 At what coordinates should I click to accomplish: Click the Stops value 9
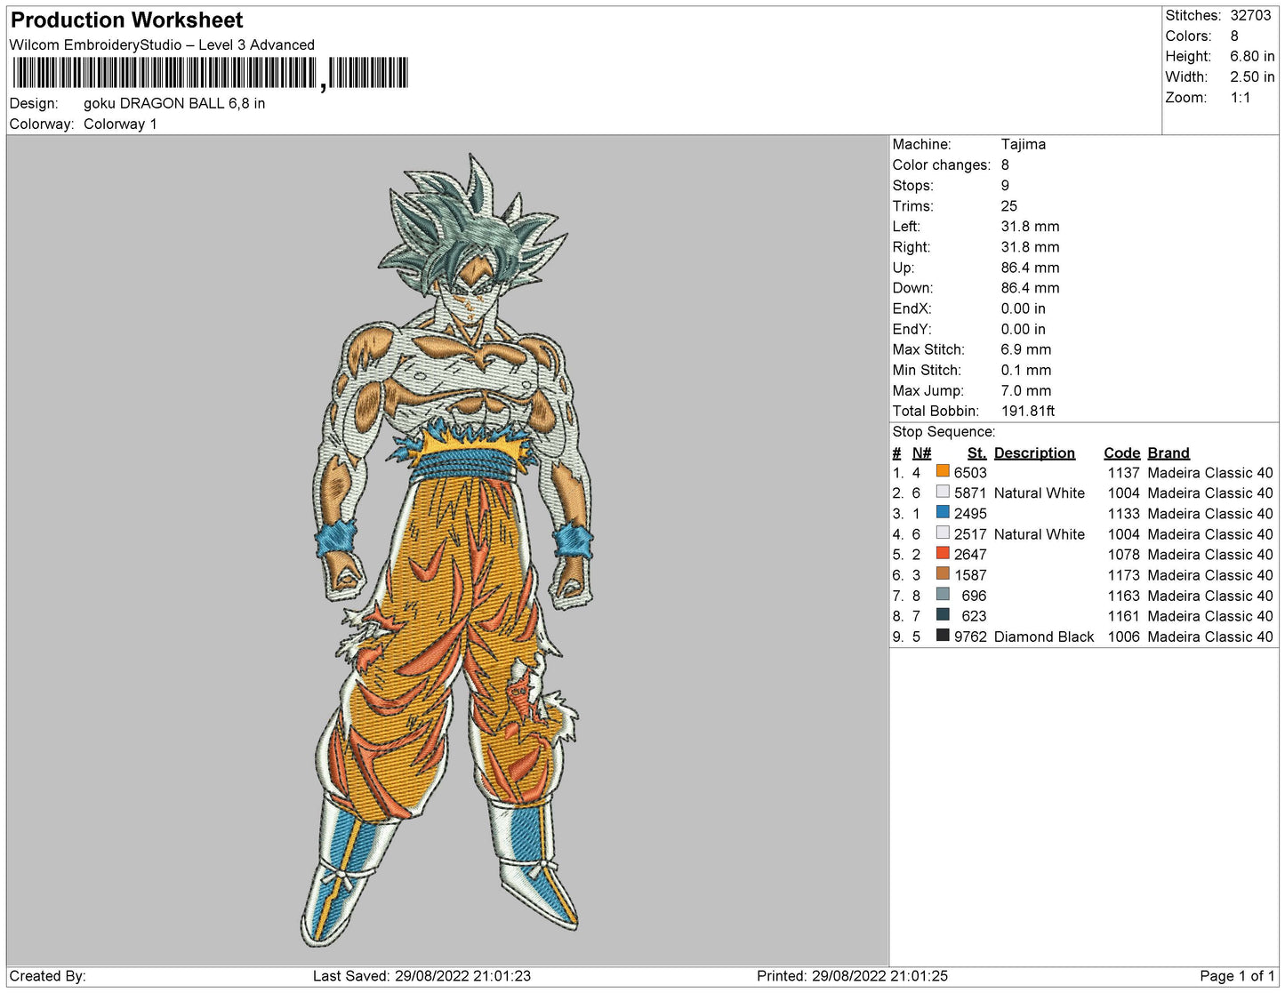click(x=1005, y=185)
